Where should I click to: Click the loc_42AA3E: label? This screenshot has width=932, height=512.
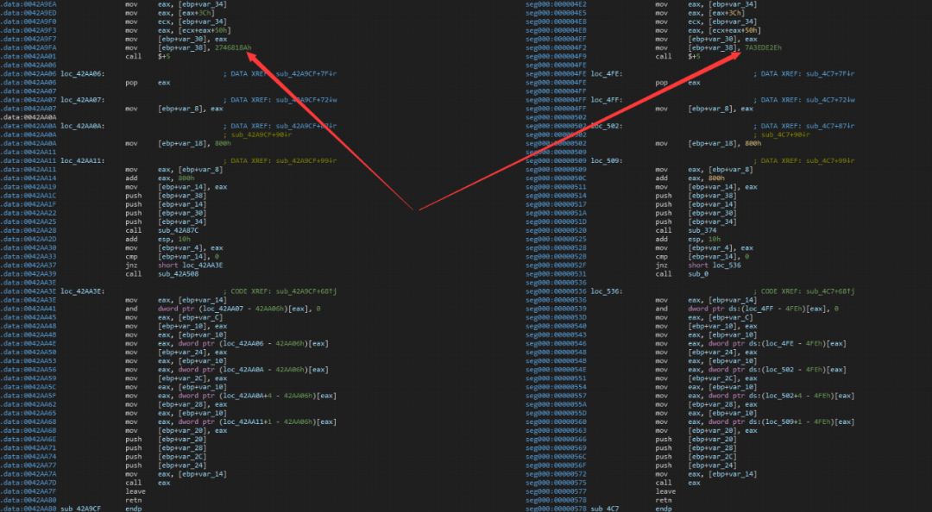pyautogui.click(x=83, y=291)
